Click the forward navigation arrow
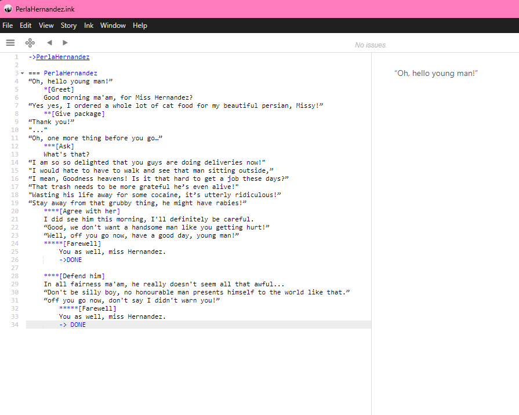Image resolution: width=519 pixels, height=415 pixels. [65, 42]
